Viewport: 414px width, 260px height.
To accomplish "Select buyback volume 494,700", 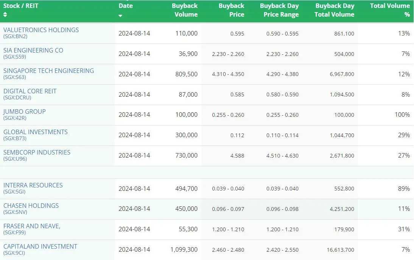I will [187, 189].
